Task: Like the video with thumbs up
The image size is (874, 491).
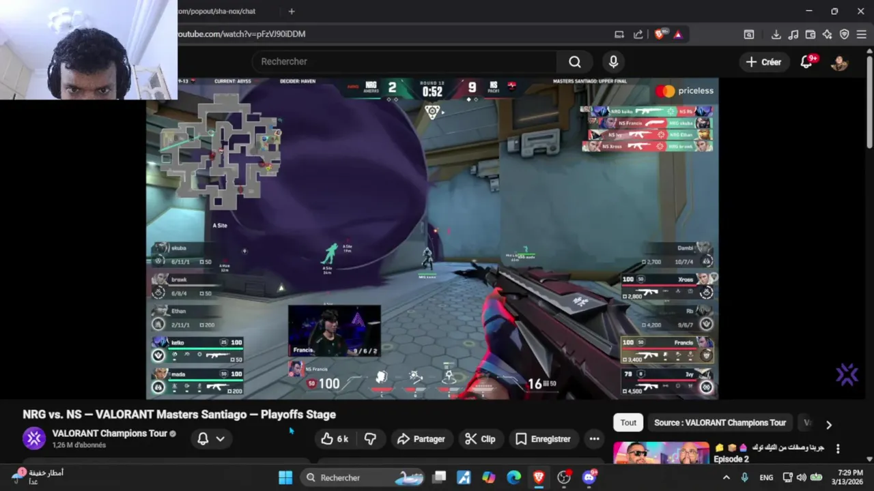Action: (x=335, y=439)
